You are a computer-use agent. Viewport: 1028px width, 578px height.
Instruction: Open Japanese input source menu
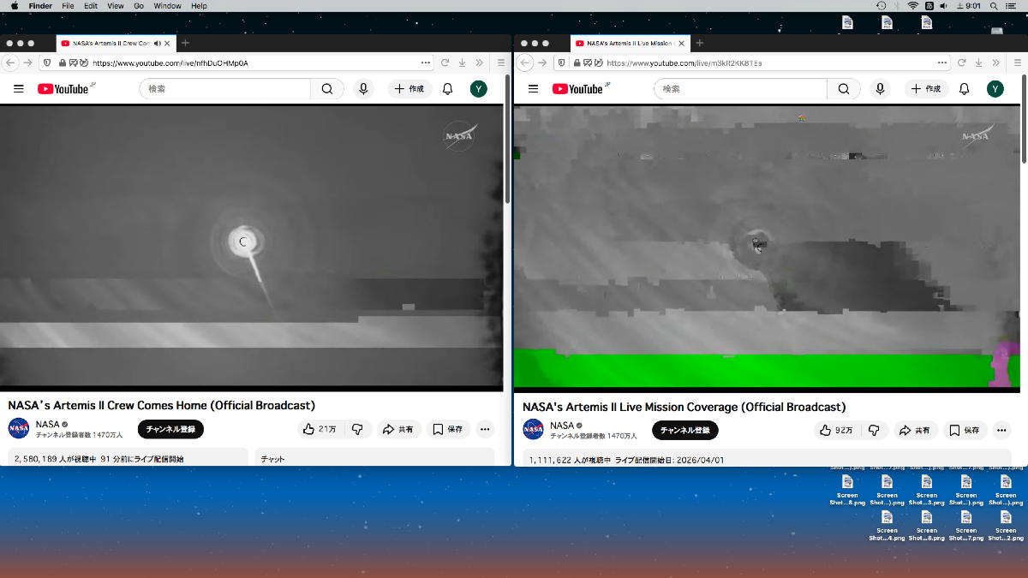(x=929, y=6)
